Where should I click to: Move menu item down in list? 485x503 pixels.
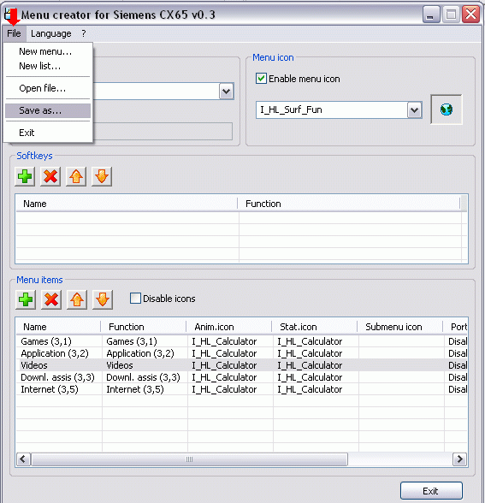pyautogui.click(x=103, y=299)
